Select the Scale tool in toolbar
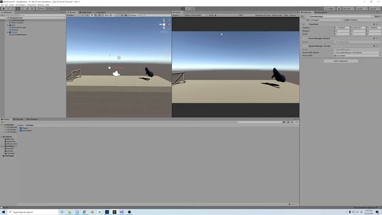This screenshot has height=215, width=382. pyautogui.click(x=18, y=8)
